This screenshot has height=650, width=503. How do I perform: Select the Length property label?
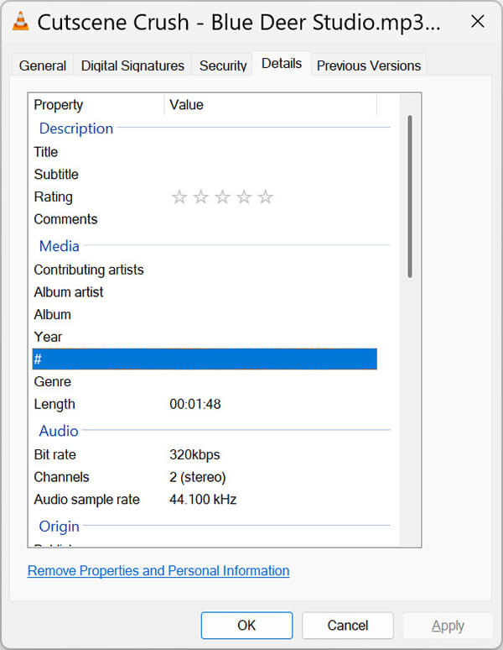54,404
